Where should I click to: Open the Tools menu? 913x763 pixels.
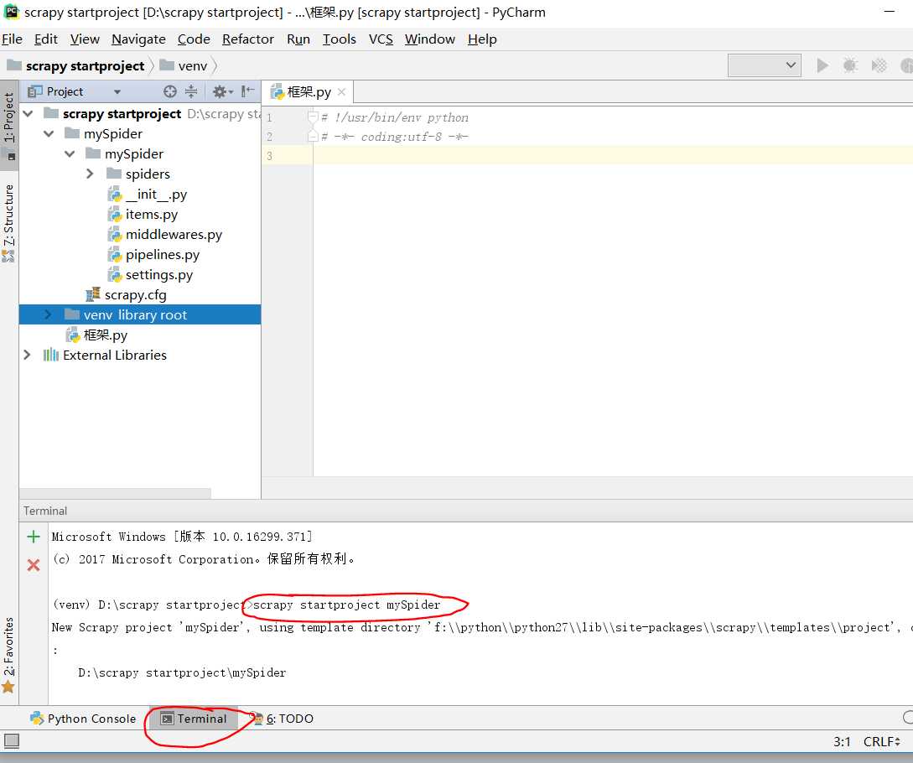click(x=340, y=39)
